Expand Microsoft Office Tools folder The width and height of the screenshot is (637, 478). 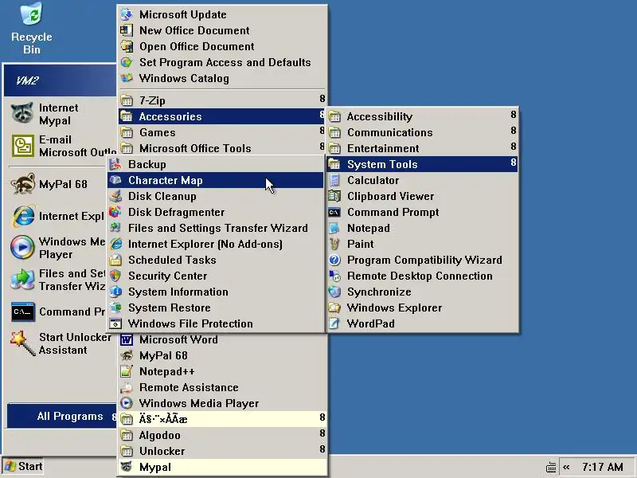pyautogui.click(x=222, y=148)
